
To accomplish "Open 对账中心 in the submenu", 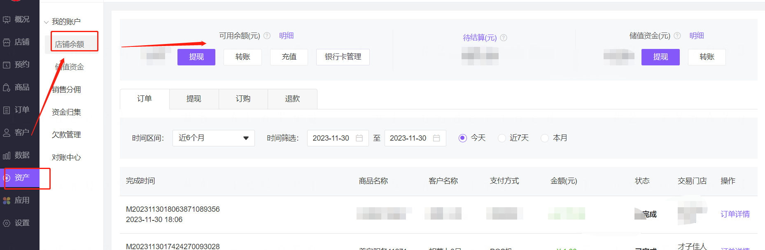I will pos(66,157).
